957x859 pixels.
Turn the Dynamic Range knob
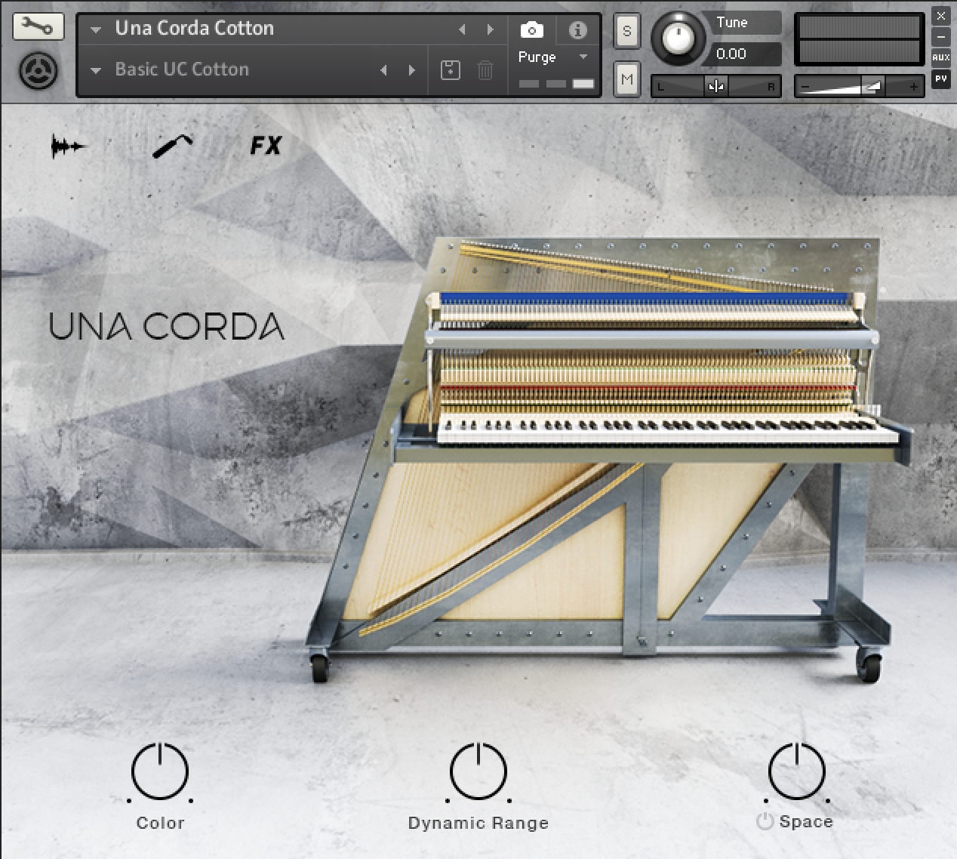(478, 771)
